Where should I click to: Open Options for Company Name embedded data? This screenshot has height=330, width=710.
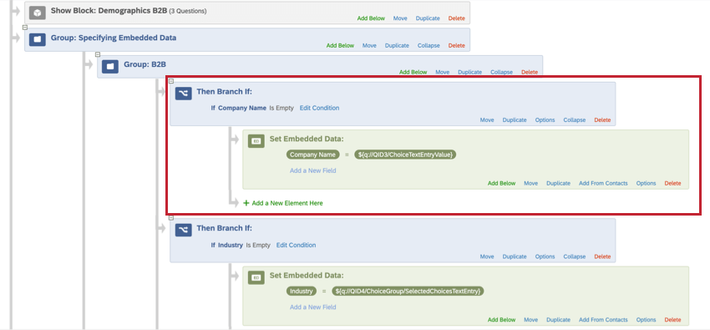tap(647, 183)
